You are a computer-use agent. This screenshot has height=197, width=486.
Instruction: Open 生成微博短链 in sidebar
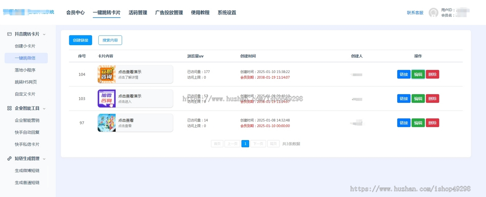tap(27, 170)
